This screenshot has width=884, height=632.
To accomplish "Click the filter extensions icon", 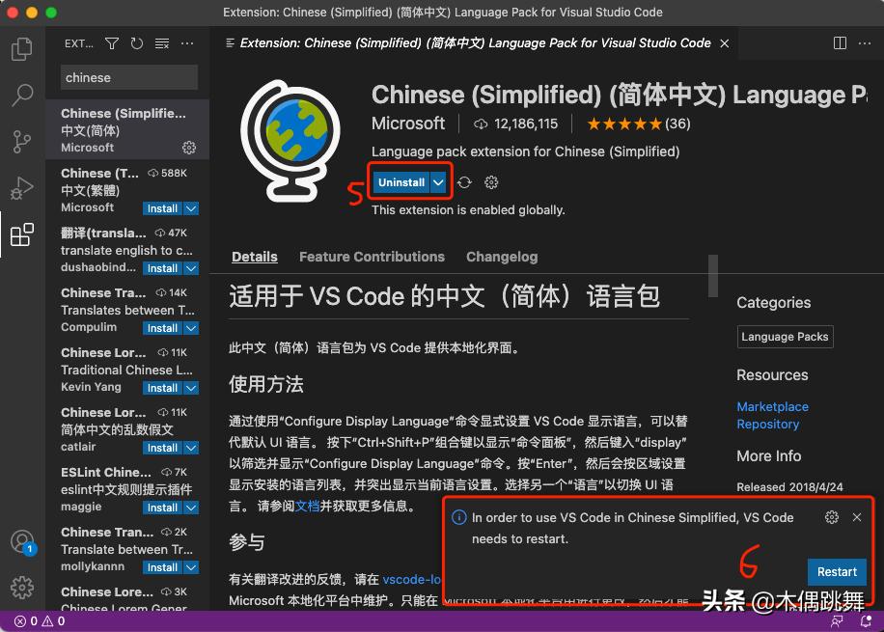I will coord(112,43).
